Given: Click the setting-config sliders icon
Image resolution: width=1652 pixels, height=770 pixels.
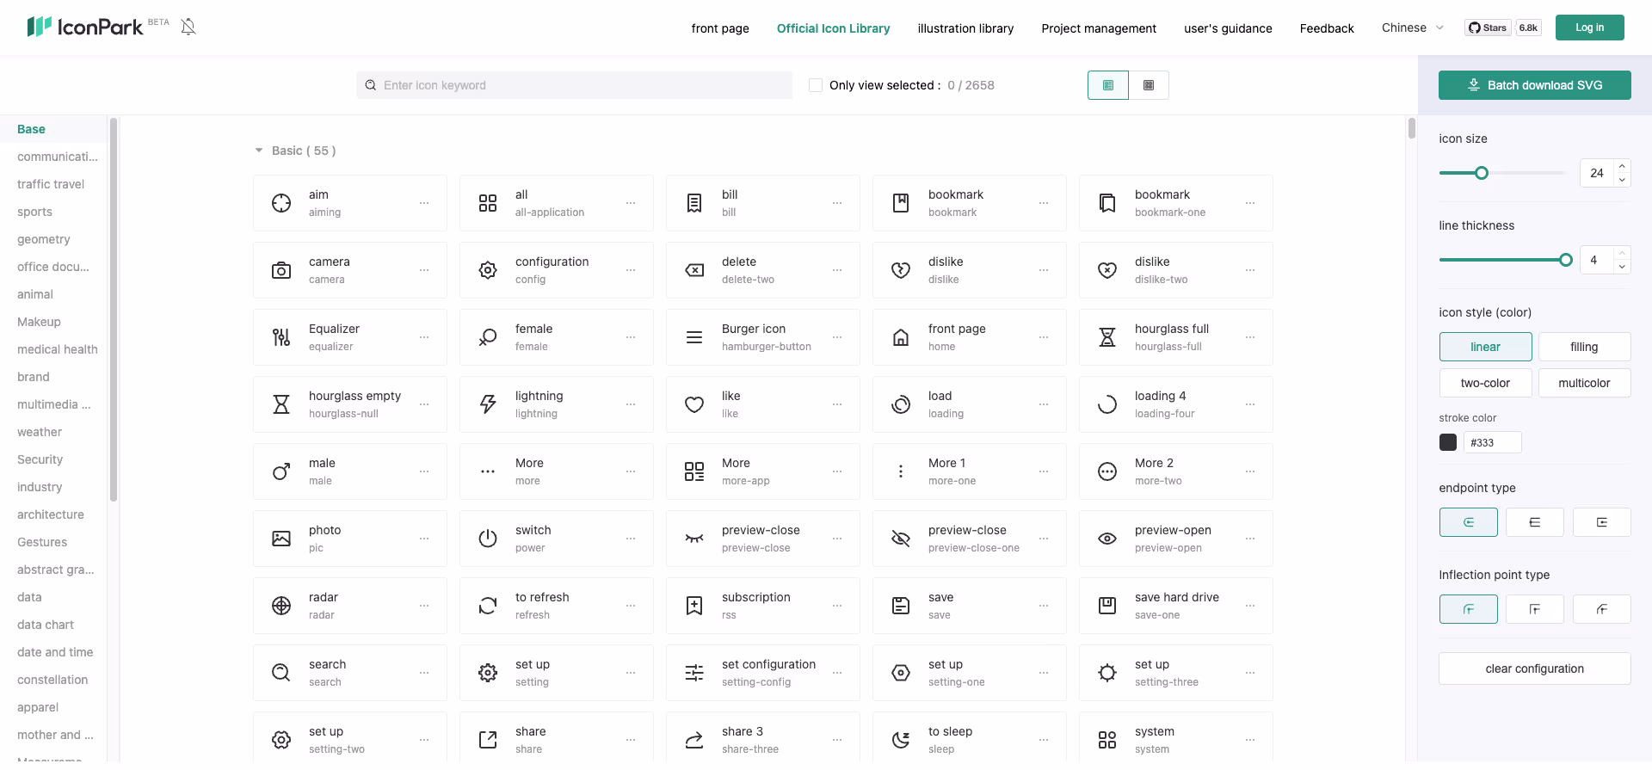Looking at the screenshot, I should (x=694, y=673).
